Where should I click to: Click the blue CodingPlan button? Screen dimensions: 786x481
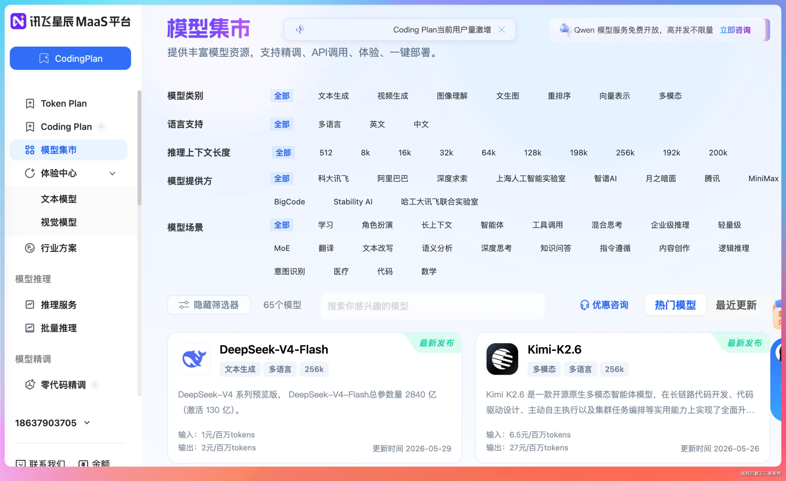(70, 58)
